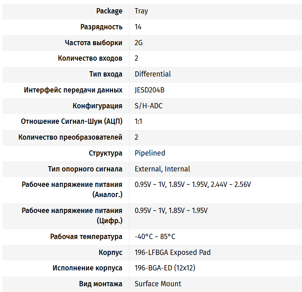Click the analog supply voltage range value
302x292 pixels.
tap(193, 184)
